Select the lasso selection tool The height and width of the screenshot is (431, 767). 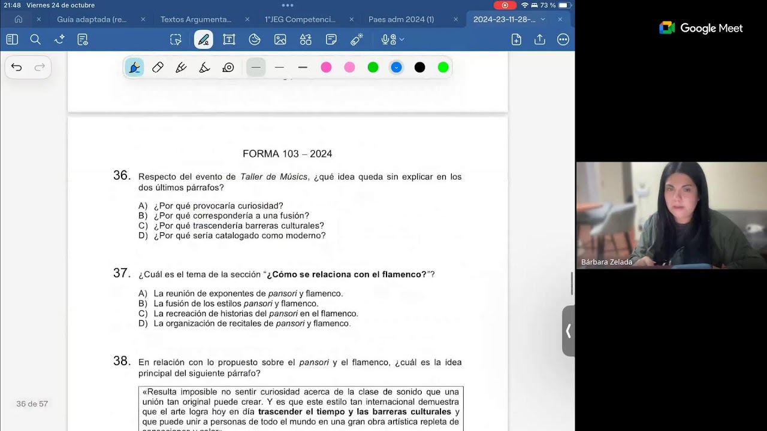[x=176, y=40]
